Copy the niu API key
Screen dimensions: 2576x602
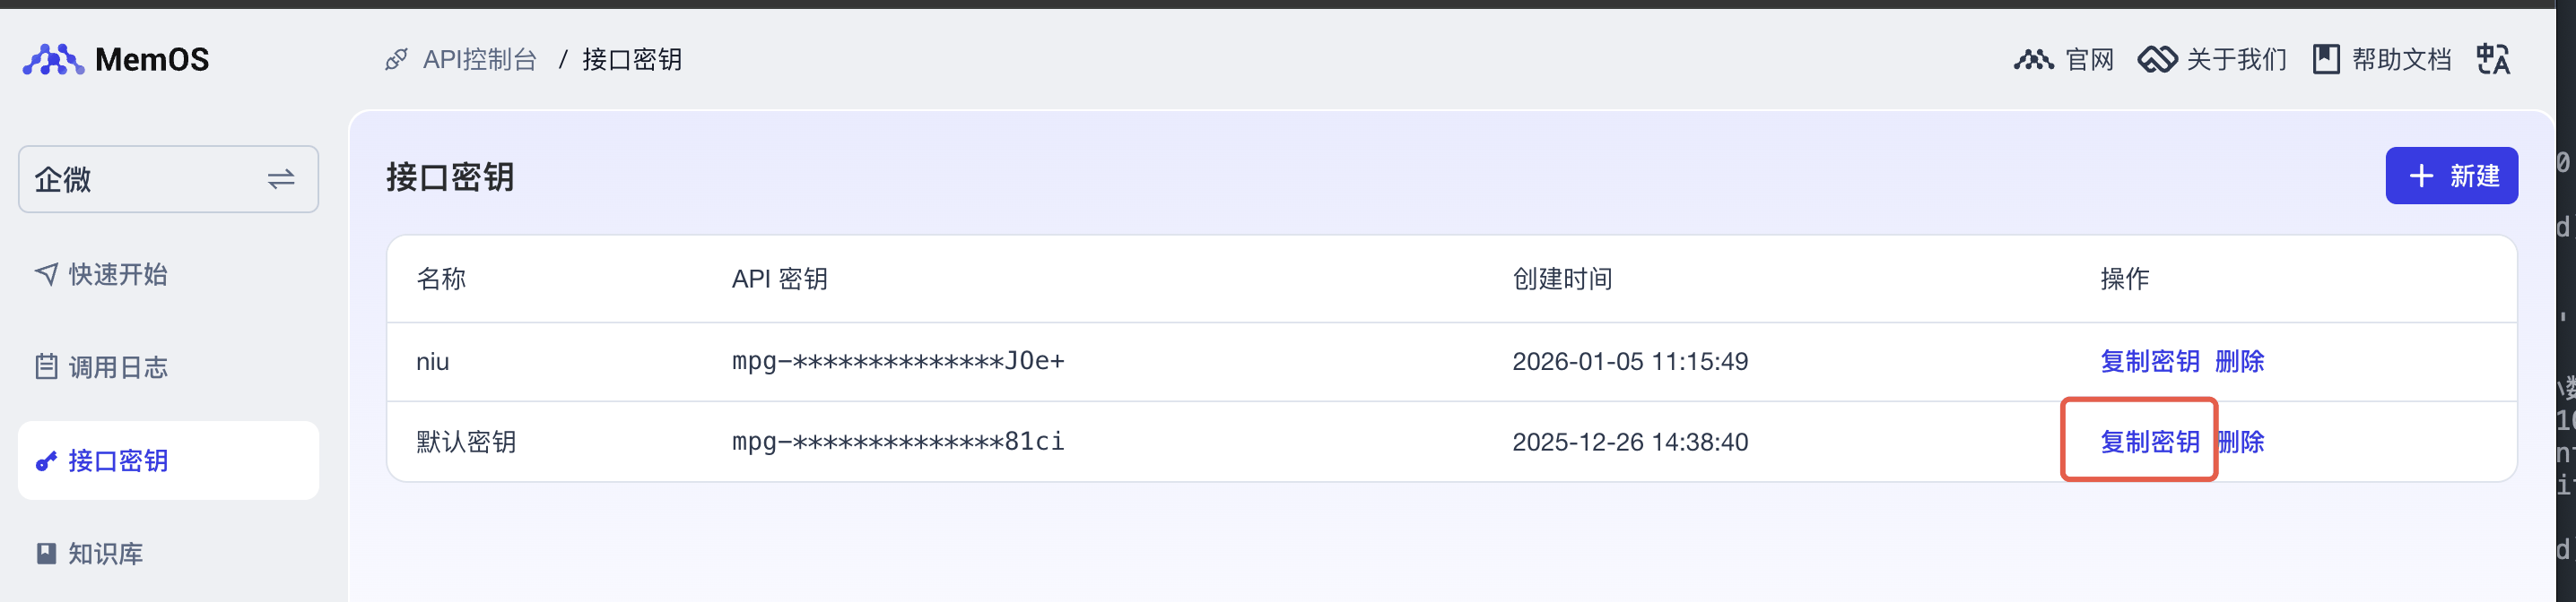point(2149,361)
